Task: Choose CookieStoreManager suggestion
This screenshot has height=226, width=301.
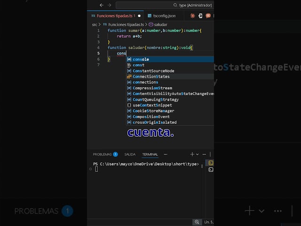Action: (170, 111)
